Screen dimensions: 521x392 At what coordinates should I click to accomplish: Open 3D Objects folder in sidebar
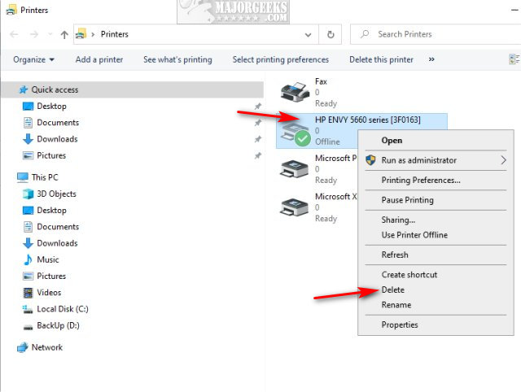[56, 194]
